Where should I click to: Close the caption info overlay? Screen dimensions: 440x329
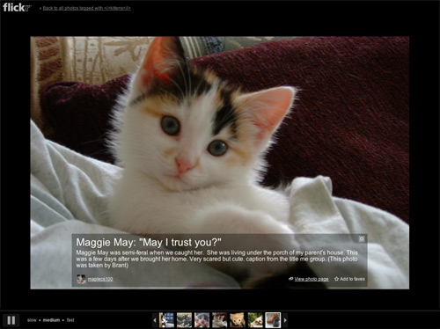point(362,239)
